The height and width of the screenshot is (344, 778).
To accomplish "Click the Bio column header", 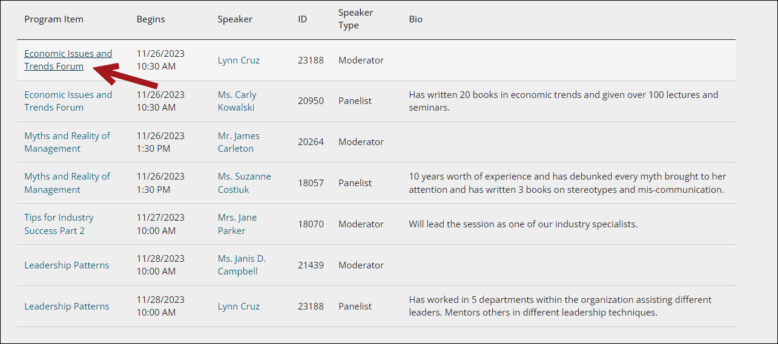I will coord(415,19).
